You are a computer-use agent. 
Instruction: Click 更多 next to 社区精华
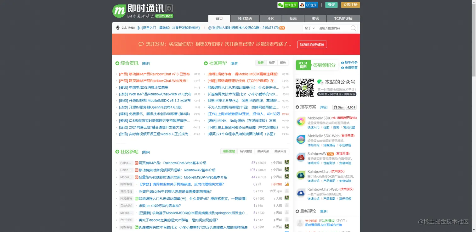pos(234,64)
